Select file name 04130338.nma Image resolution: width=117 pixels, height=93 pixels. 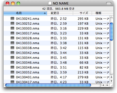pos(28,48)
